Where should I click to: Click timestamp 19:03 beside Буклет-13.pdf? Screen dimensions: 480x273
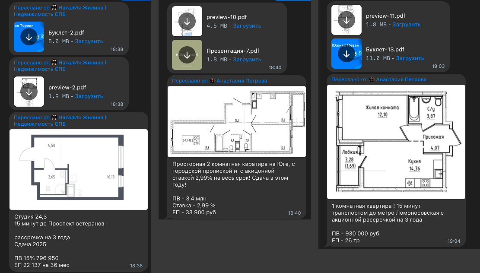(x=438, y=66)
